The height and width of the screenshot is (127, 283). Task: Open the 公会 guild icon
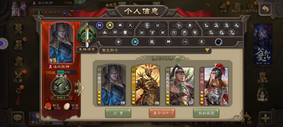18,28
